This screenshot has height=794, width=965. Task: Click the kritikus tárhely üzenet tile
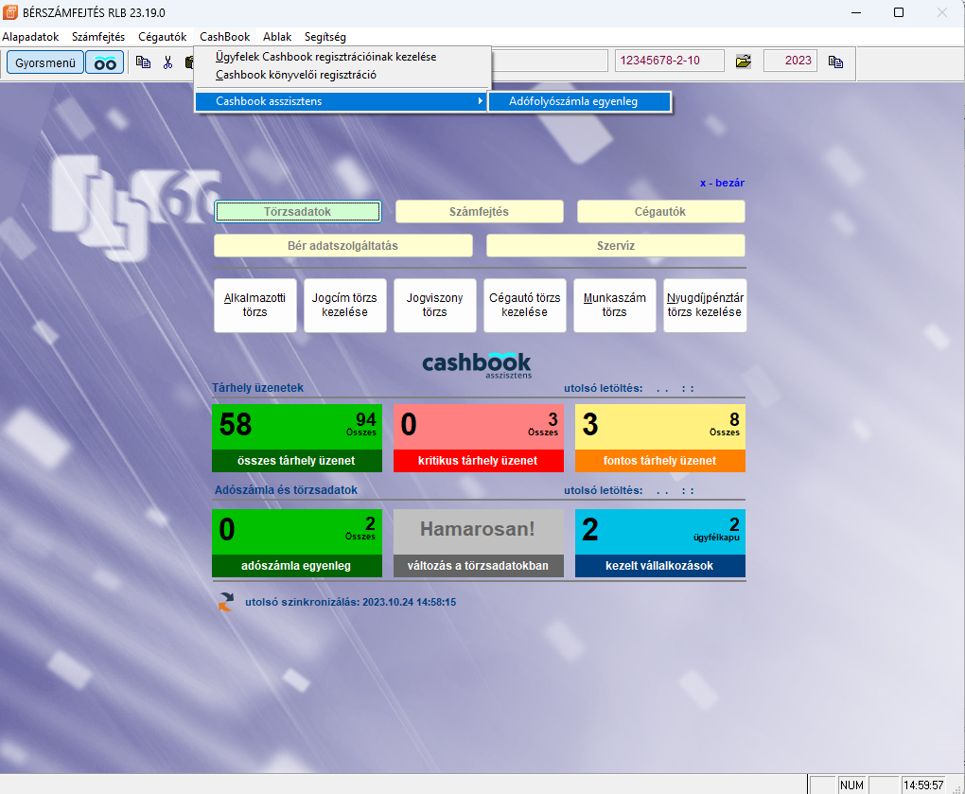pyautogui.click(x=478, y=438)
